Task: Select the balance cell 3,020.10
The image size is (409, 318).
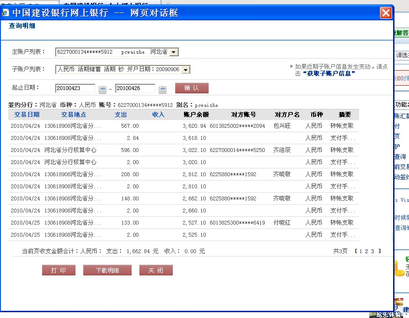Action: pyautogui.click(x=194, y=162)
